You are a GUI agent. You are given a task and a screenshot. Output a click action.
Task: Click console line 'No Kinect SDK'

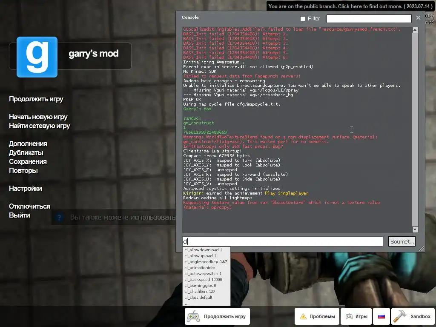[x=200, y=71]
